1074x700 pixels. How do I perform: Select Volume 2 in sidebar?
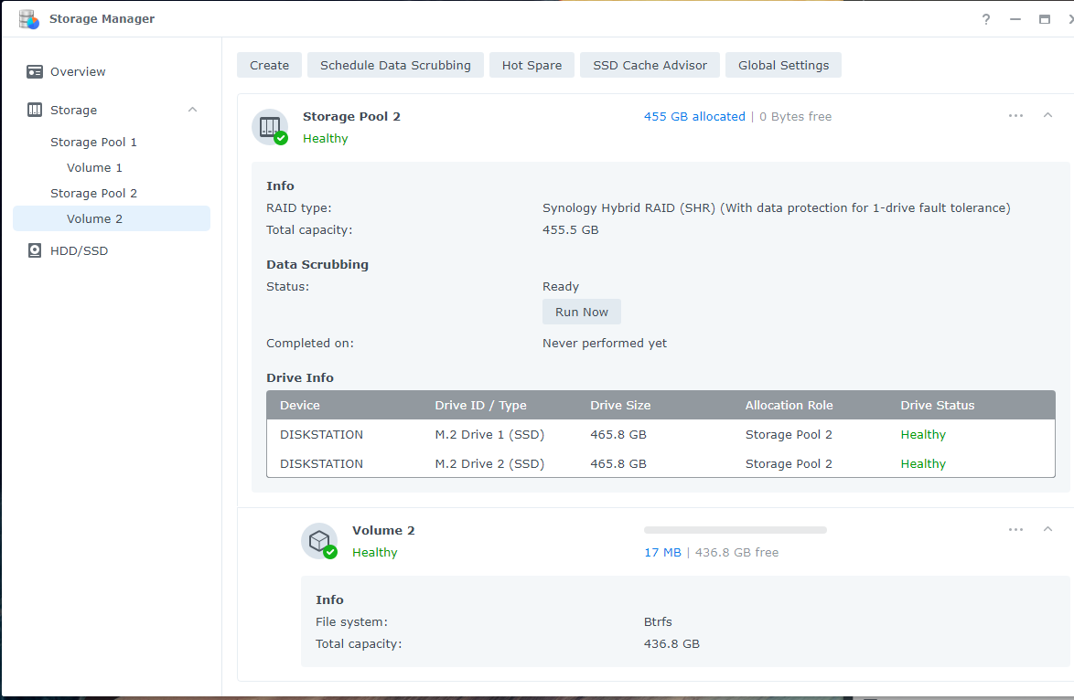(112, 219)
